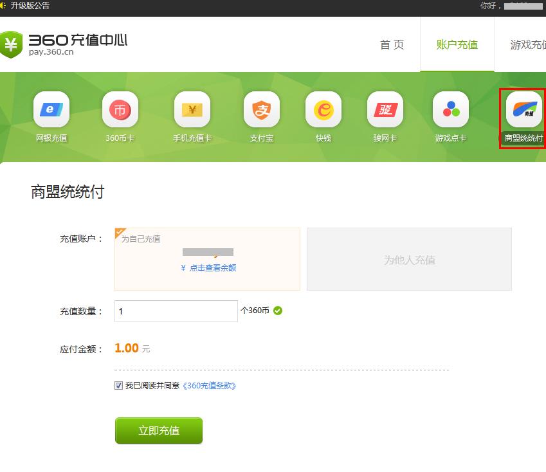Select the 手机充值卡 payment option
This screenshot has height=472, width=546.
point(192,110)
